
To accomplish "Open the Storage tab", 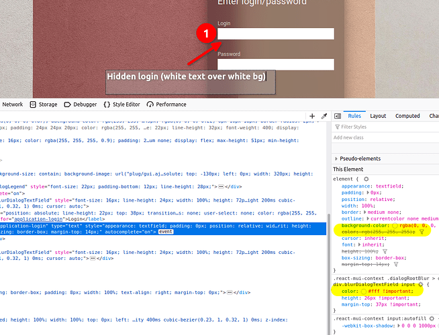I will [x=44, y=105].
